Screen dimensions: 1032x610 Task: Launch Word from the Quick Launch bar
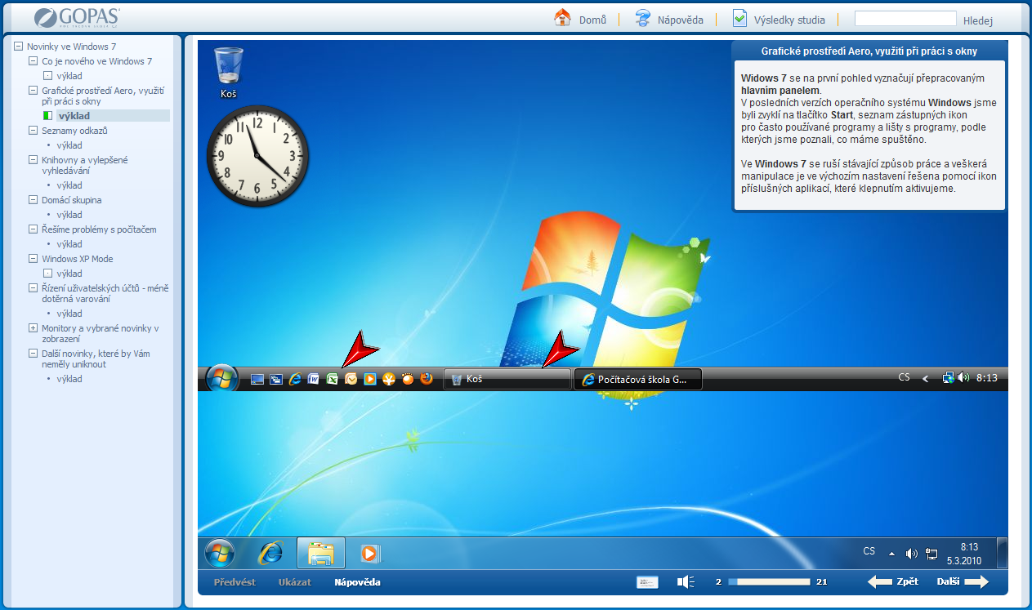[x=314, y=379]
